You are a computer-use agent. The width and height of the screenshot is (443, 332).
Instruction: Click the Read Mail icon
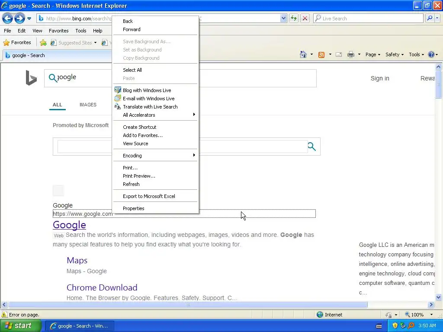pos(339,54)
